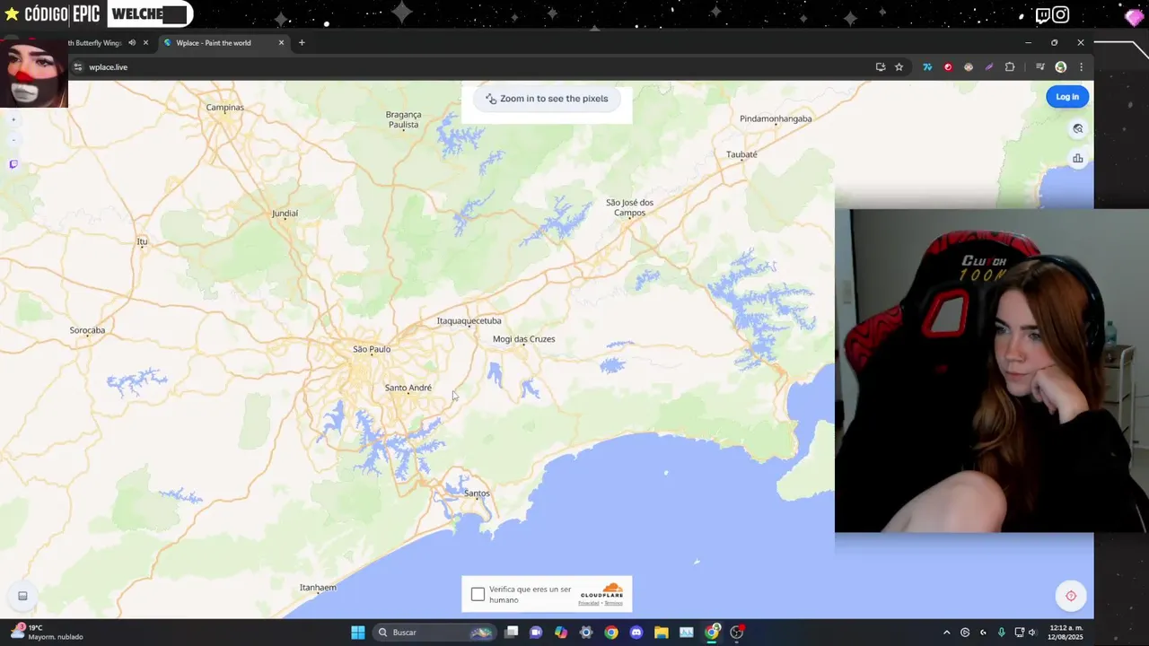
Task: Open the purple feather extension icon
Action: coord(989,67)
